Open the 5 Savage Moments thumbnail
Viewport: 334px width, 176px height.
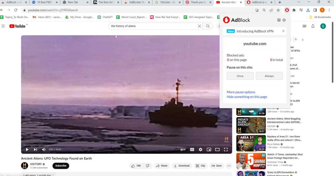click(x=251, y=161)
